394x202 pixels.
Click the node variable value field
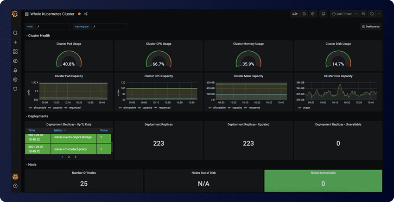(x=52, y=26)
